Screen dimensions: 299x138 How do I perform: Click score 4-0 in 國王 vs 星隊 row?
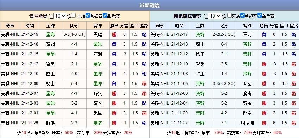(x=74, y=74)
